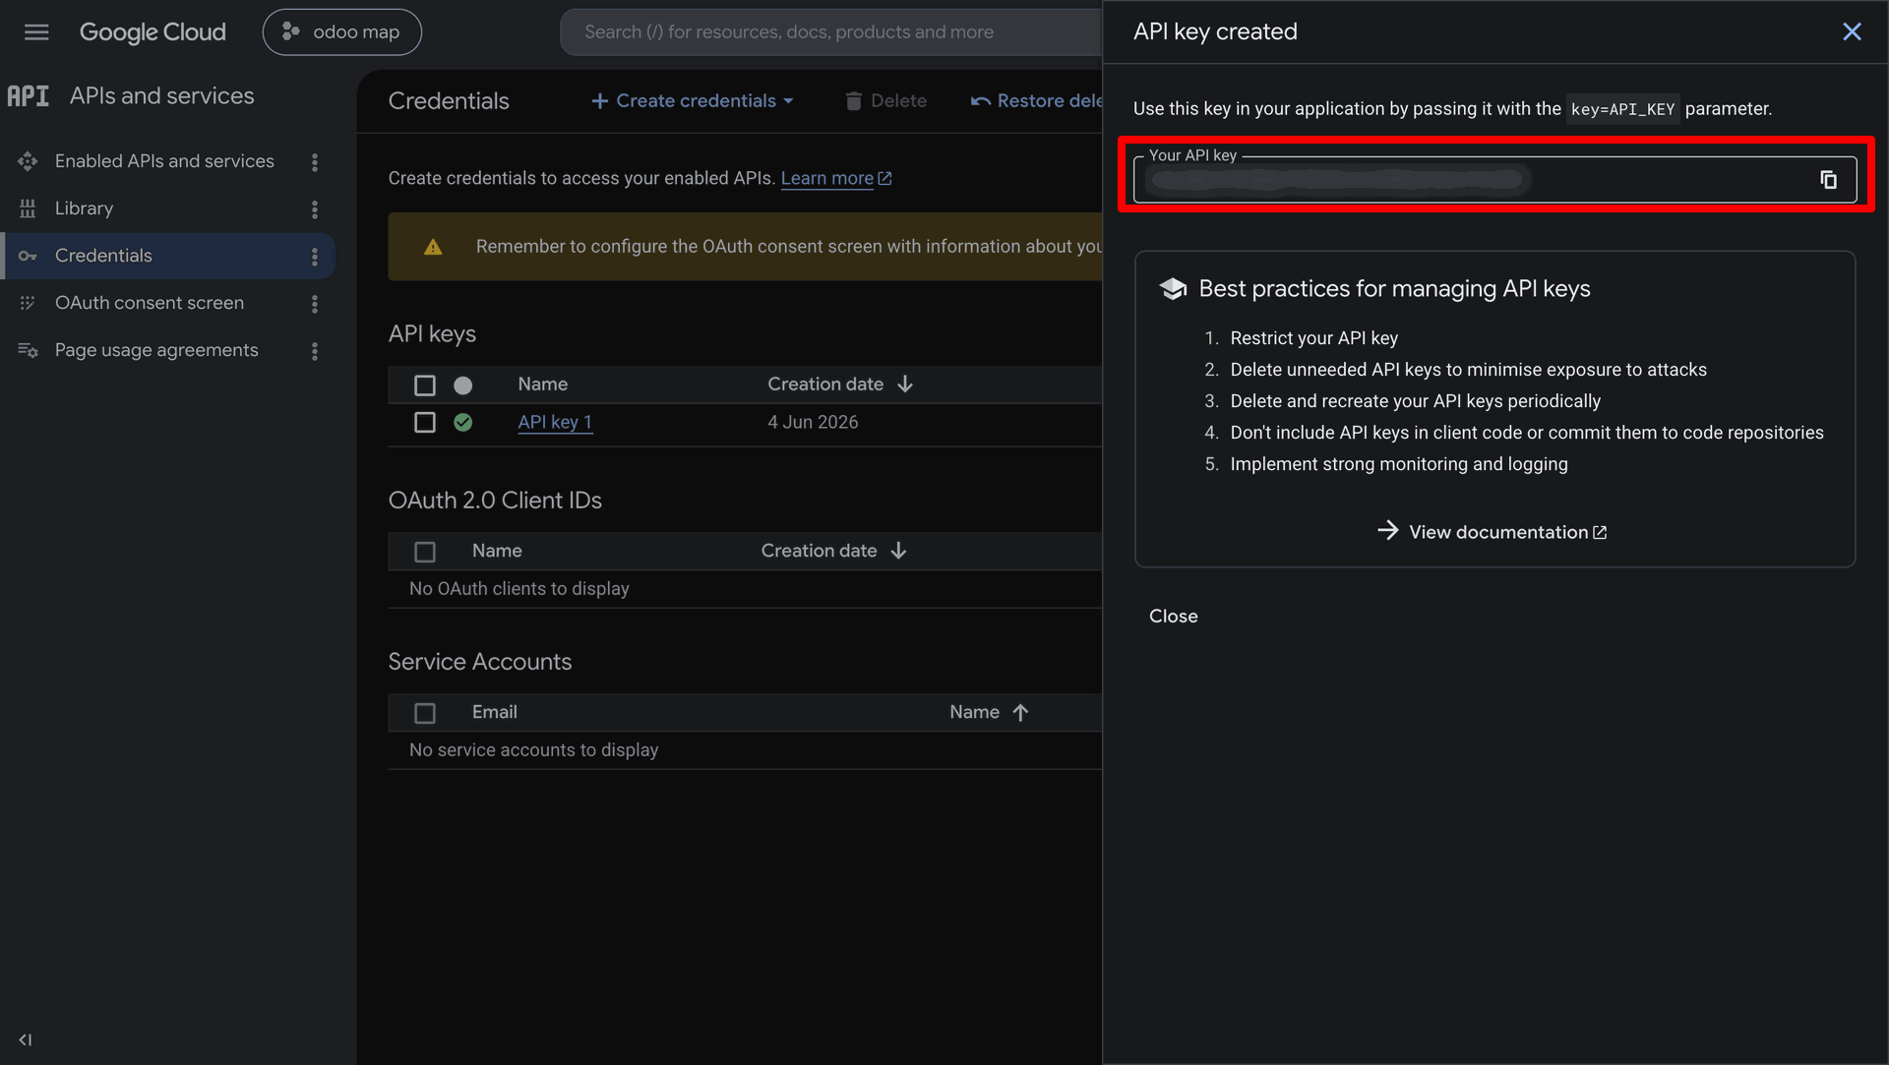
Task: Open the API key 1 link
Action: click(555, 422)
